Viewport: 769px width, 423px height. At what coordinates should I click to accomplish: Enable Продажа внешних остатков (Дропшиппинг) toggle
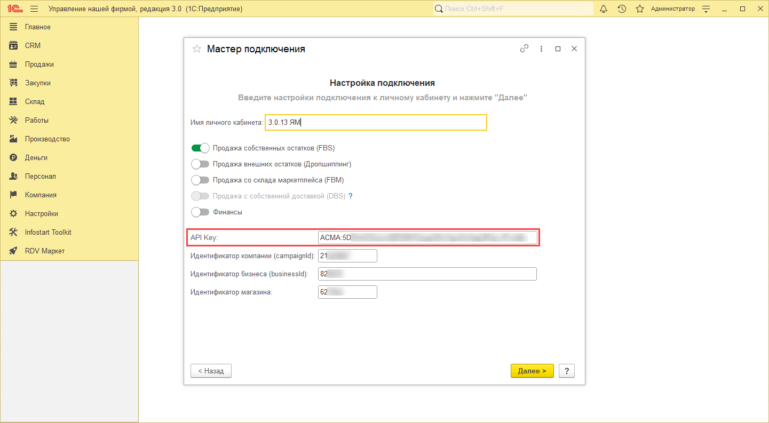[200, 164]
